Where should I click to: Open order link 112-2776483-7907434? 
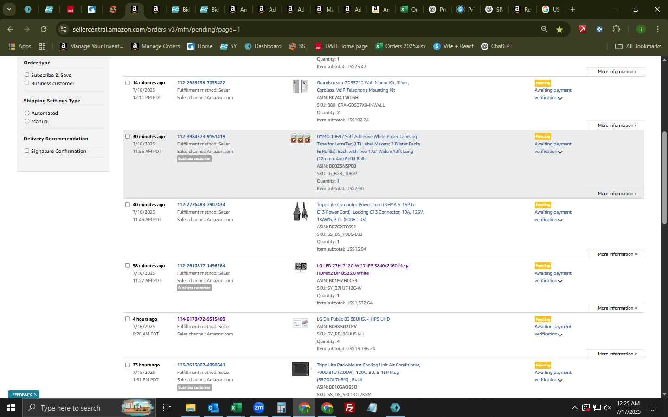pyautogui.click(x=201, y=205)
